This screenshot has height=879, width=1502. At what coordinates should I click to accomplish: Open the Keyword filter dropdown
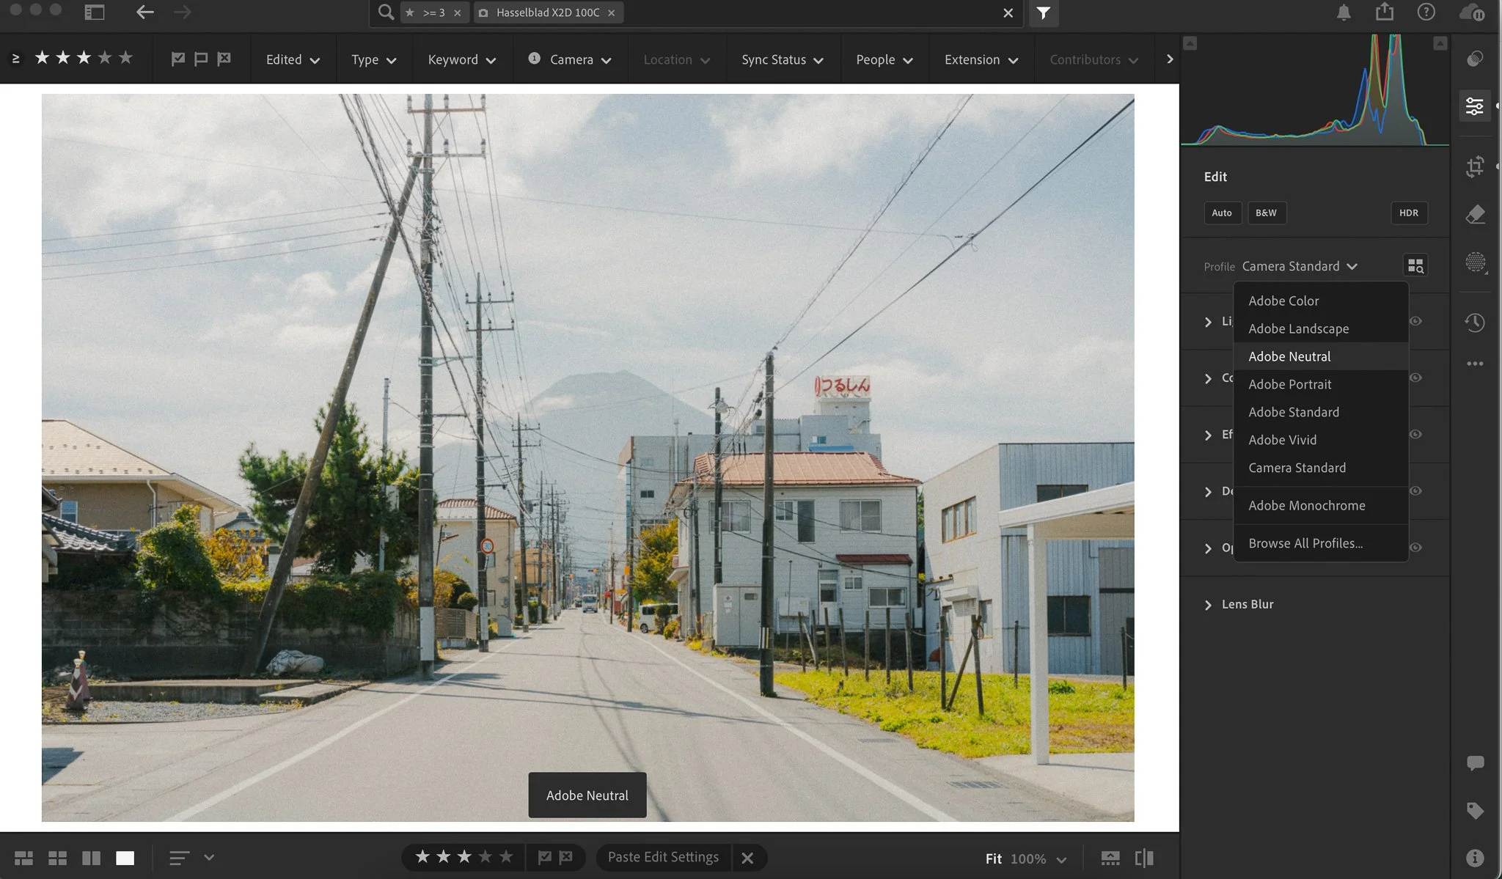(461, 59)
